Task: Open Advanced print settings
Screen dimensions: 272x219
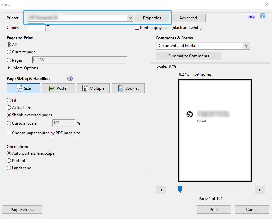Action: (x=188, y=18)
